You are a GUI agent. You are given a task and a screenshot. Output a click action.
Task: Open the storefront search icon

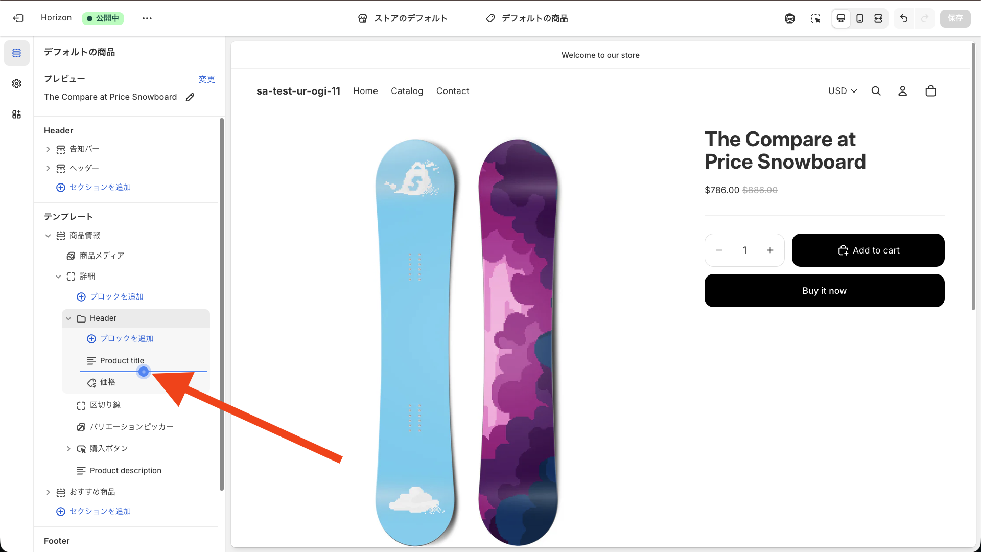(x=876, y=91)
